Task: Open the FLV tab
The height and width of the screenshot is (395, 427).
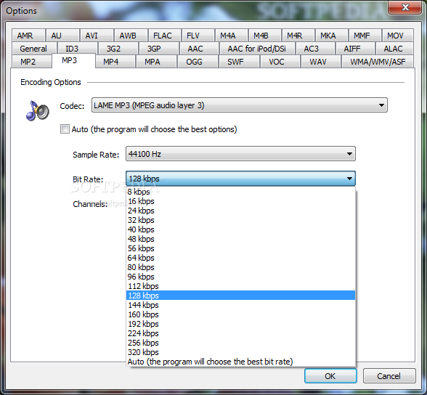Action: click(x=198, y=36)
